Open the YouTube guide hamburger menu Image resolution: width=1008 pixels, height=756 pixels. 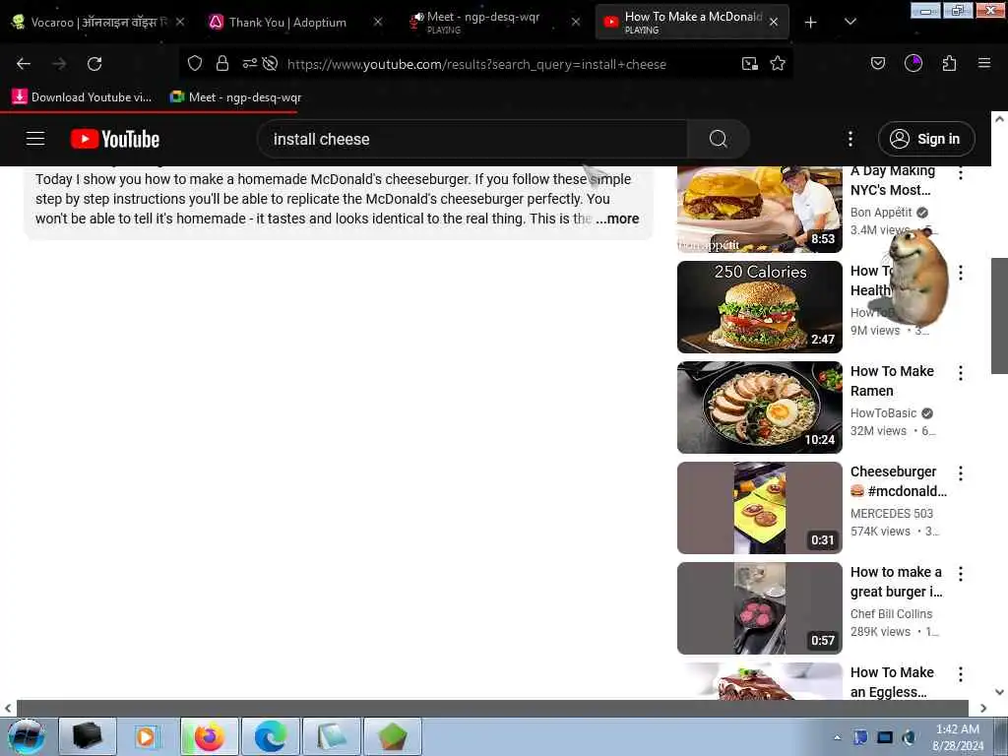pos(35,138)
